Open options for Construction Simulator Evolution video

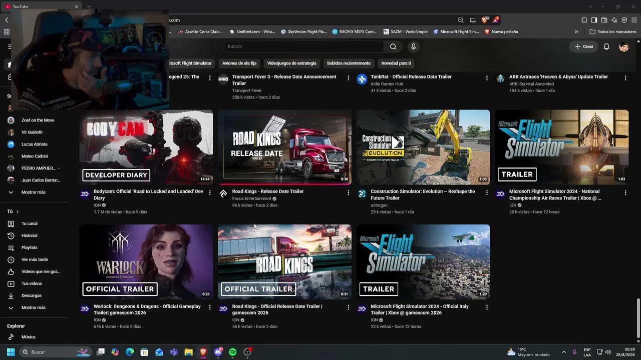pos(487,192)
